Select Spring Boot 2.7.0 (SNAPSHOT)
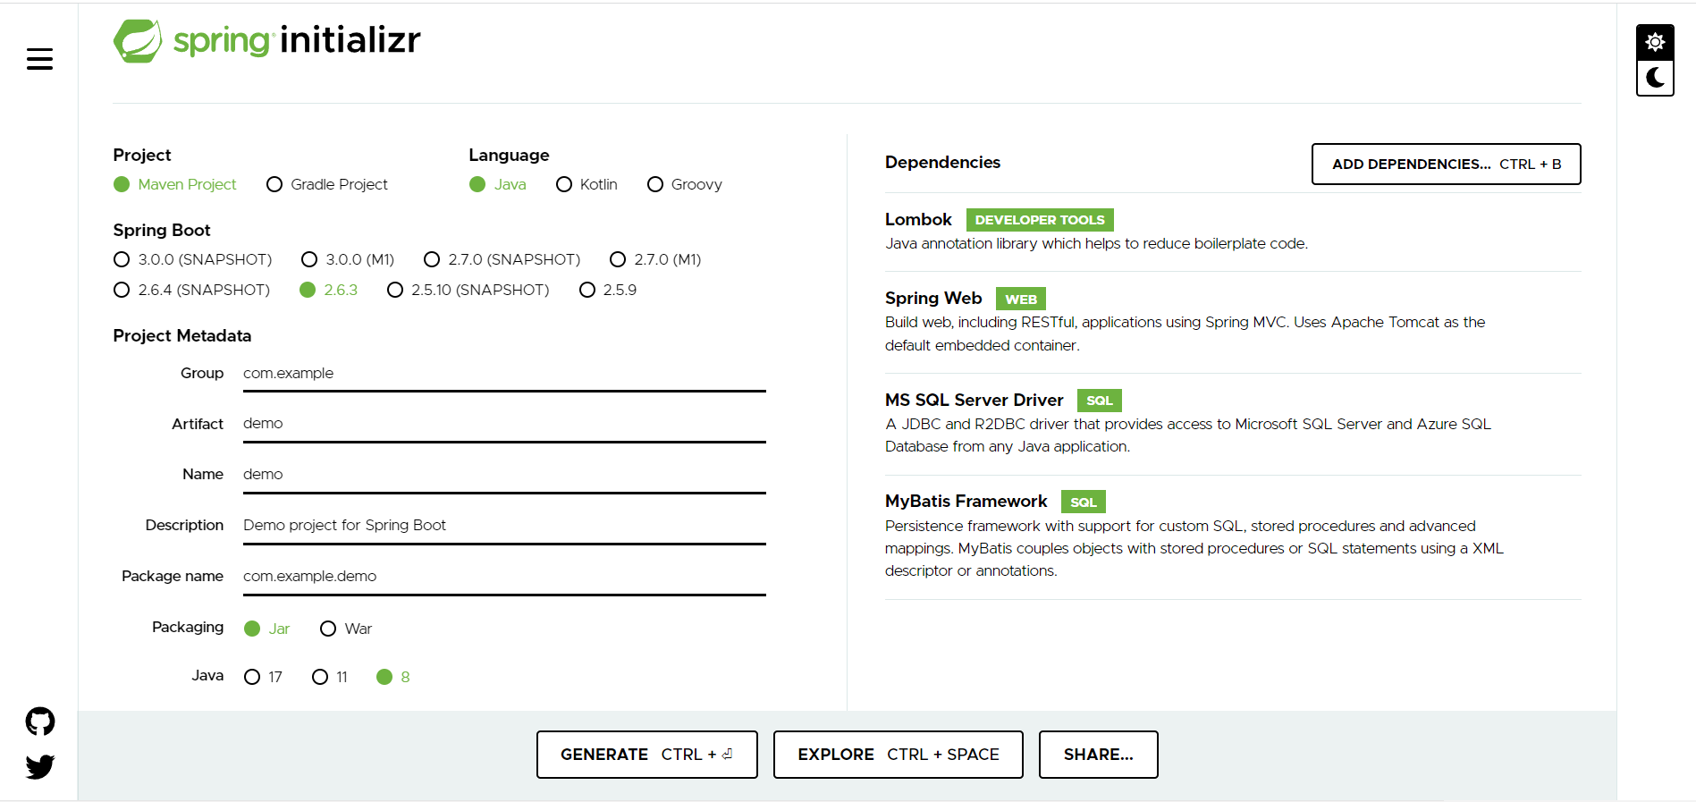This screenshot has height=802, width=1696. pyautogui.click(x=502, y=259)
